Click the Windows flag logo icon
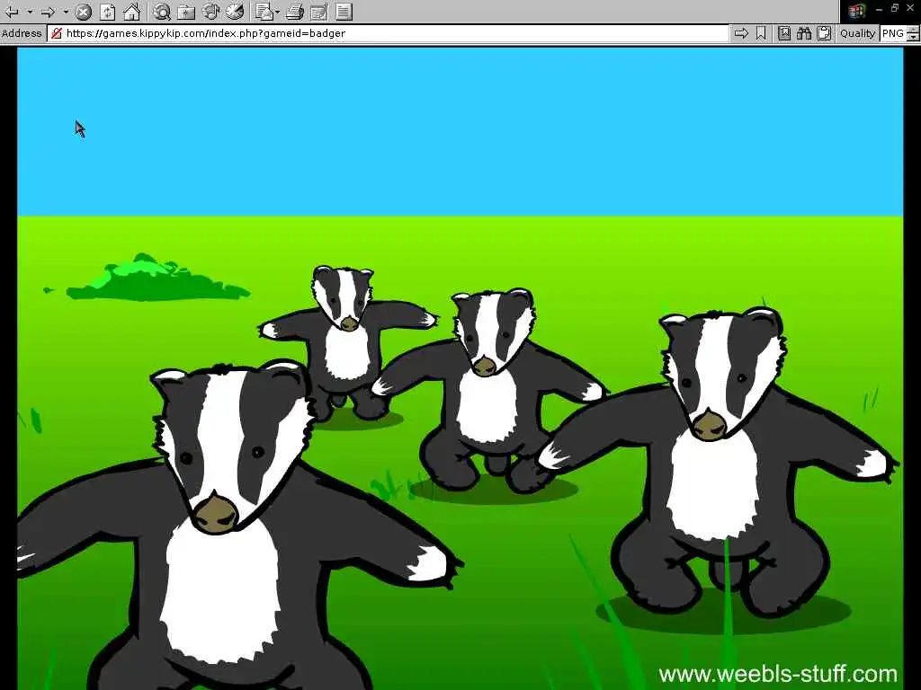 click(856, 11)
